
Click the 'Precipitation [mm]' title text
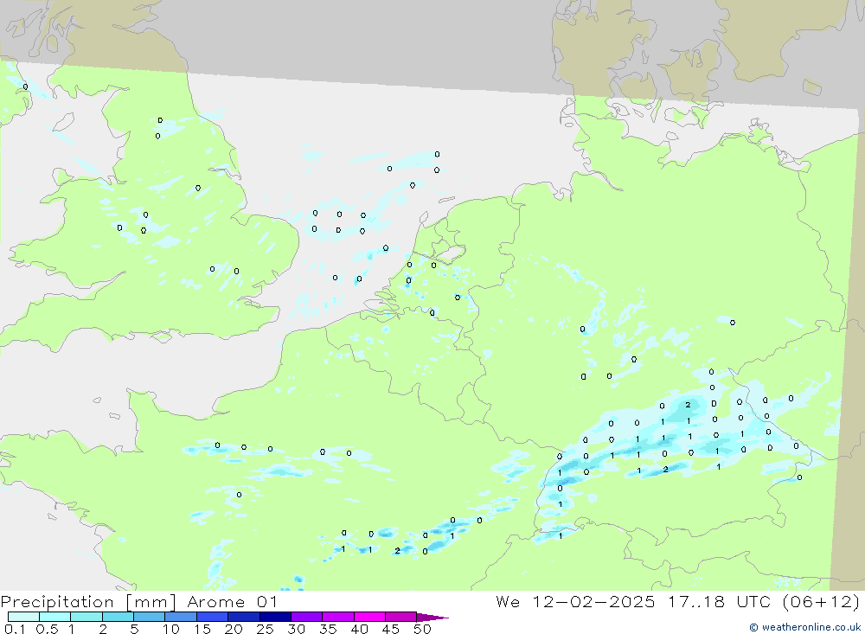tap(88, 602)
